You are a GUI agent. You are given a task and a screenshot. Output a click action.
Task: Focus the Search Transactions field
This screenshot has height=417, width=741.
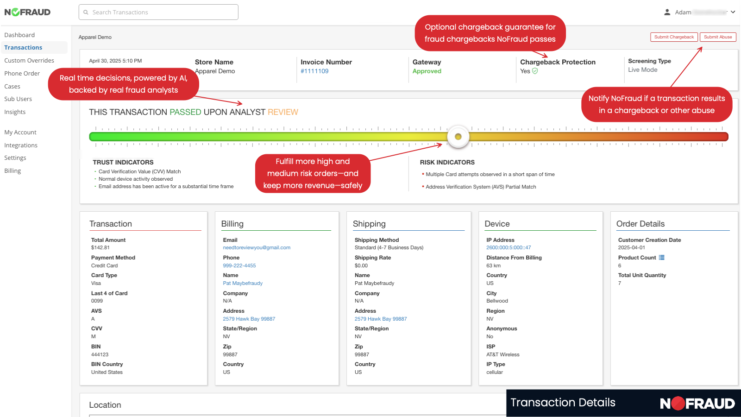click(x=158, y=12)
